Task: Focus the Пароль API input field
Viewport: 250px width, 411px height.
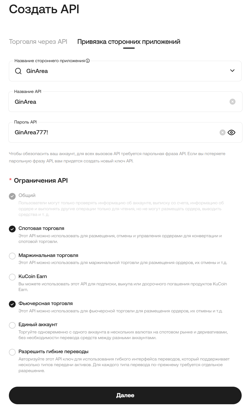Action: pos(113,132)
